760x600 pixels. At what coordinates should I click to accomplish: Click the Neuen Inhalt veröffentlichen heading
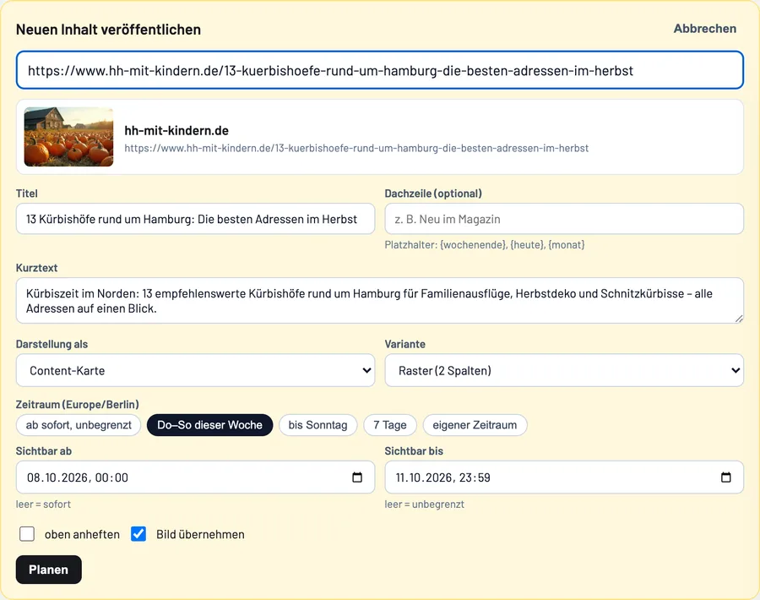point(108,30)
